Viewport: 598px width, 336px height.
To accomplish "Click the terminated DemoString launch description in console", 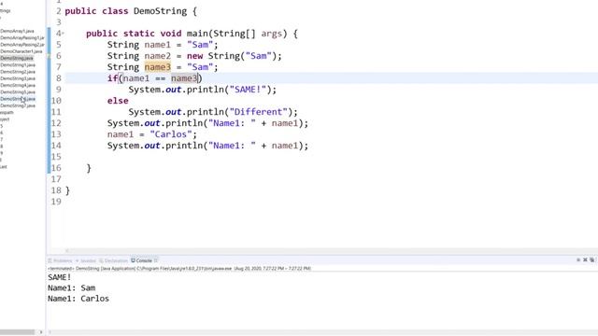I will click(179, 269).
